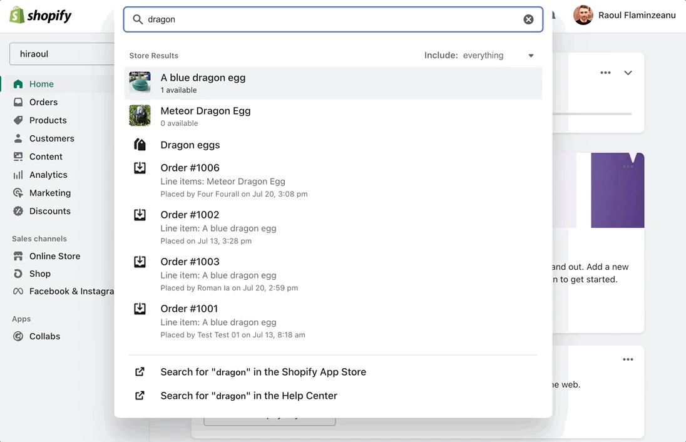Click the blue dragon egg thumbnail

tap(140, 82)
